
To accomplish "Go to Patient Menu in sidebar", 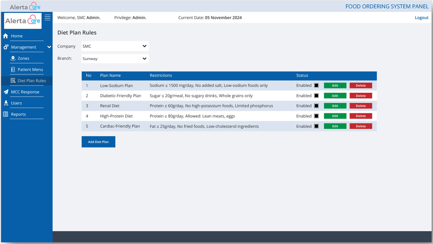I will (x=30, y=69).
